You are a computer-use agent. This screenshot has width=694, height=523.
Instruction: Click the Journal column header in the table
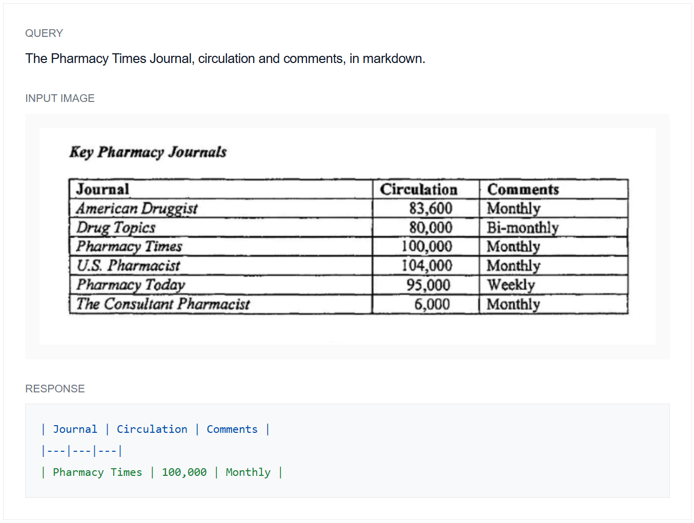(x=103, y=190)
